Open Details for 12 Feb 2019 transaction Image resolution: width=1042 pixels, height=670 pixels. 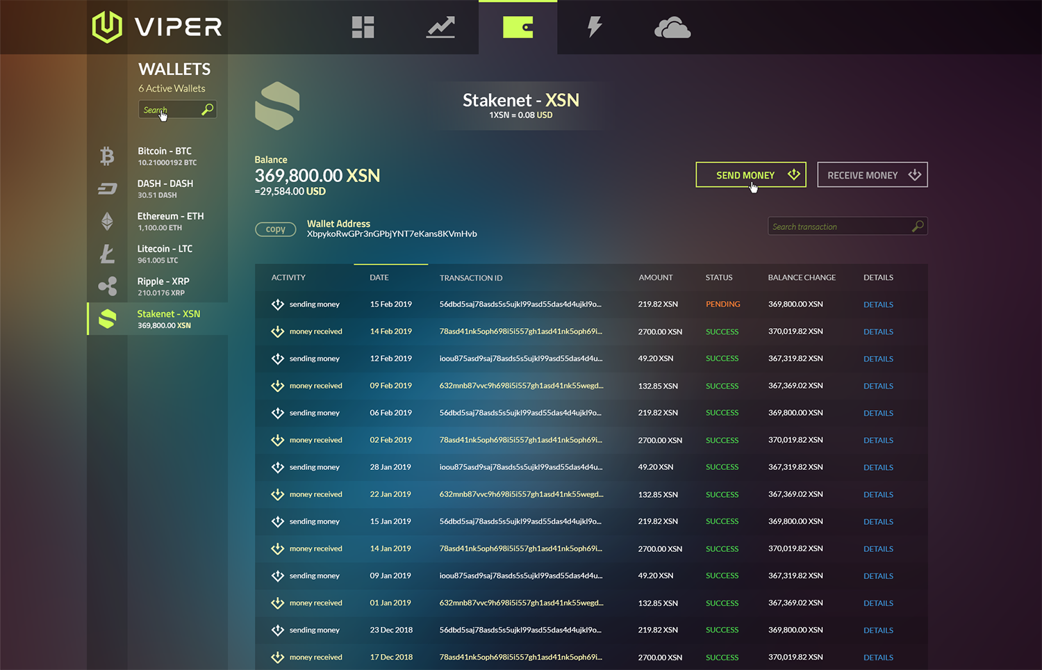[x=878, y=359]
